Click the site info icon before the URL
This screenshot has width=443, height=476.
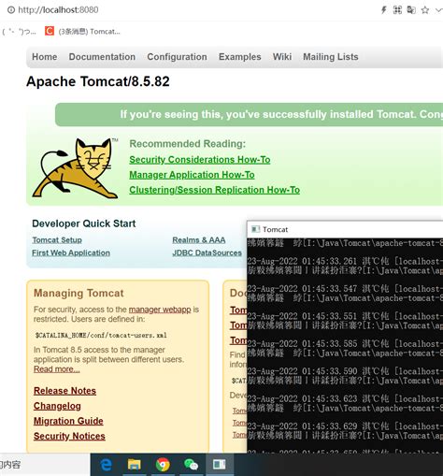tap(11, 10)
